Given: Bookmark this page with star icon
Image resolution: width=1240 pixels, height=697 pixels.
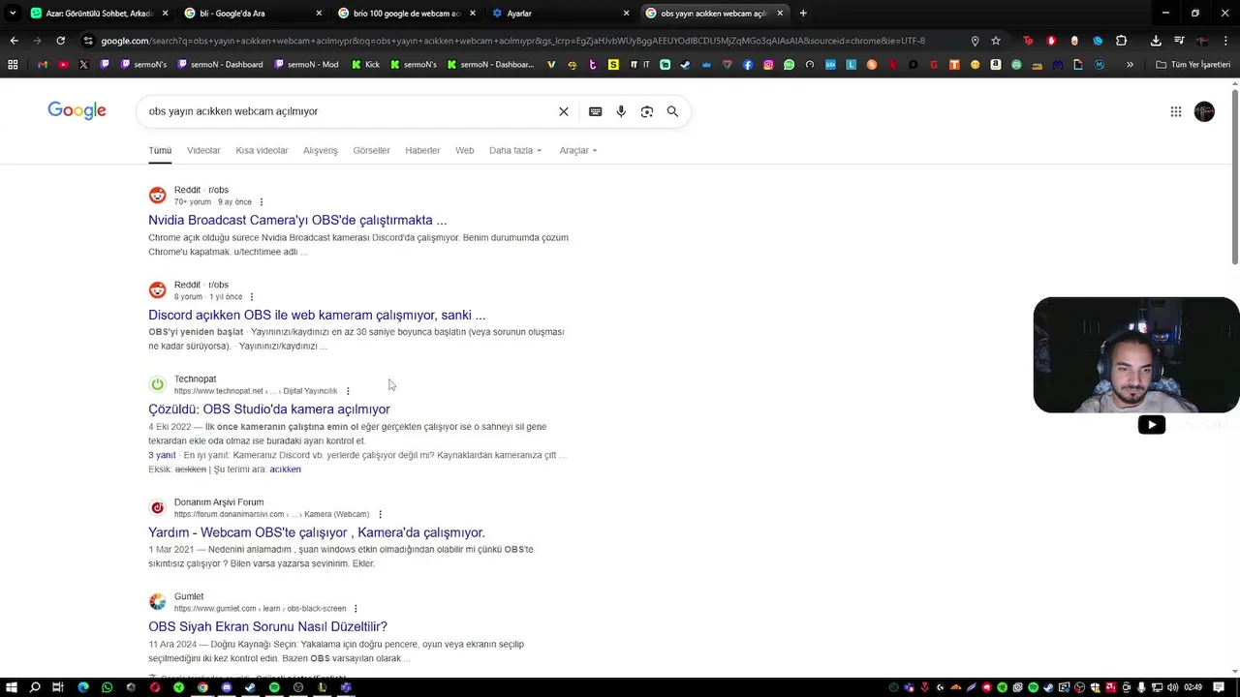Looking at the screenshot, I should (996, 41).
